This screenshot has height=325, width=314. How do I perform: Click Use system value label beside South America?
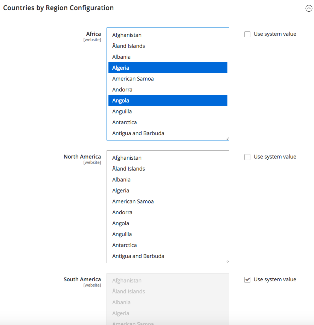(275, 279)
